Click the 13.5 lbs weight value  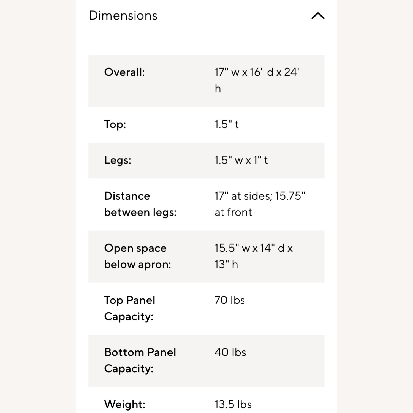tap(233, 404)
